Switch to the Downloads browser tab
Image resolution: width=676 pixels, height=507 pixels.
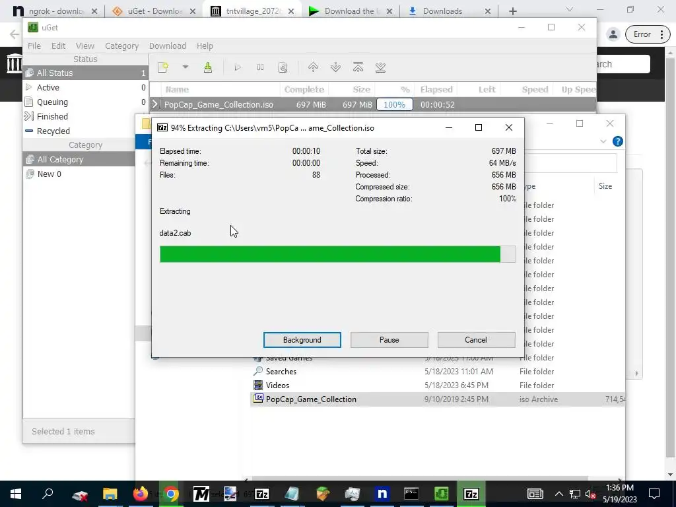[449, 11]
